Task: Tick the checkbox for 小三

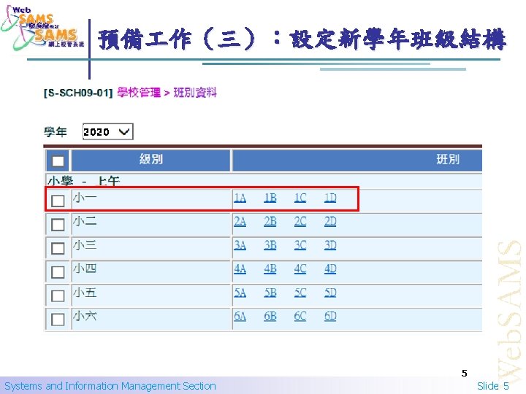Action: click(58, 248)
